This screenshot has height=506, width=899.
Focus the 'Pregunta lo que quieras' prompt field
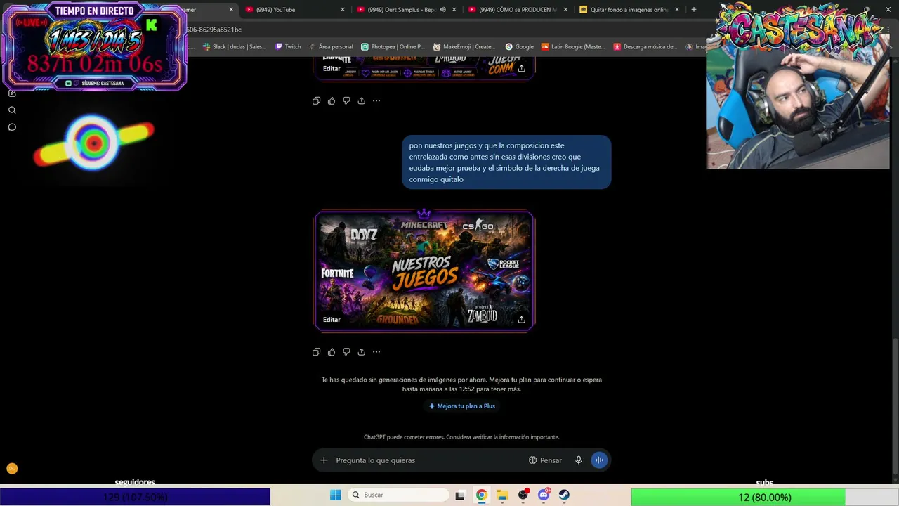[x=428, y=460]
